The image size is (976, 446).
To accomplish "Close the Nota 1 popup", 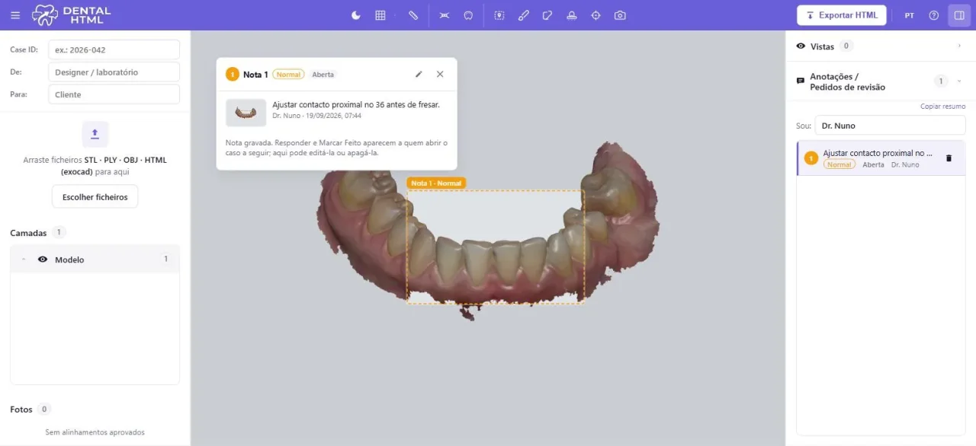I will tap(440, 74).
